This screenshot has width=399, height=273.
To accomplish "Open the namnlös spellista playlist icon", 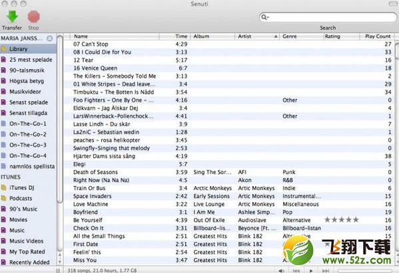I will [x=3, y=166].
